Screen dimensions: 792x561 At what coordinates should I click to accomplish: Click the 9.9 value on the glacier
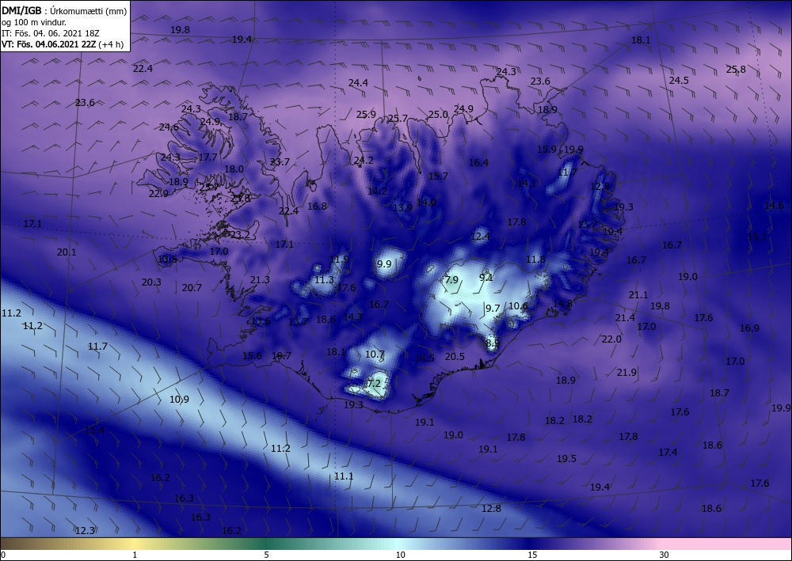point(384,263)
